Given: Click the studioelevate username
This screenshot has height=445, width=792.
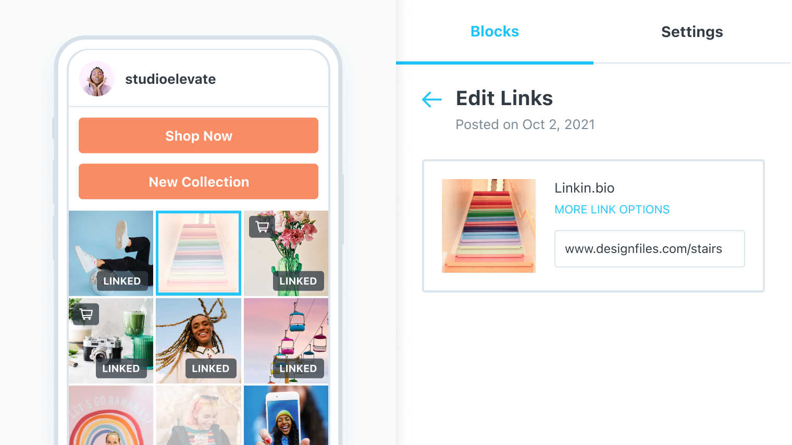Looking at the screenshot, I should pyautogui.click(x=170, y=79).
